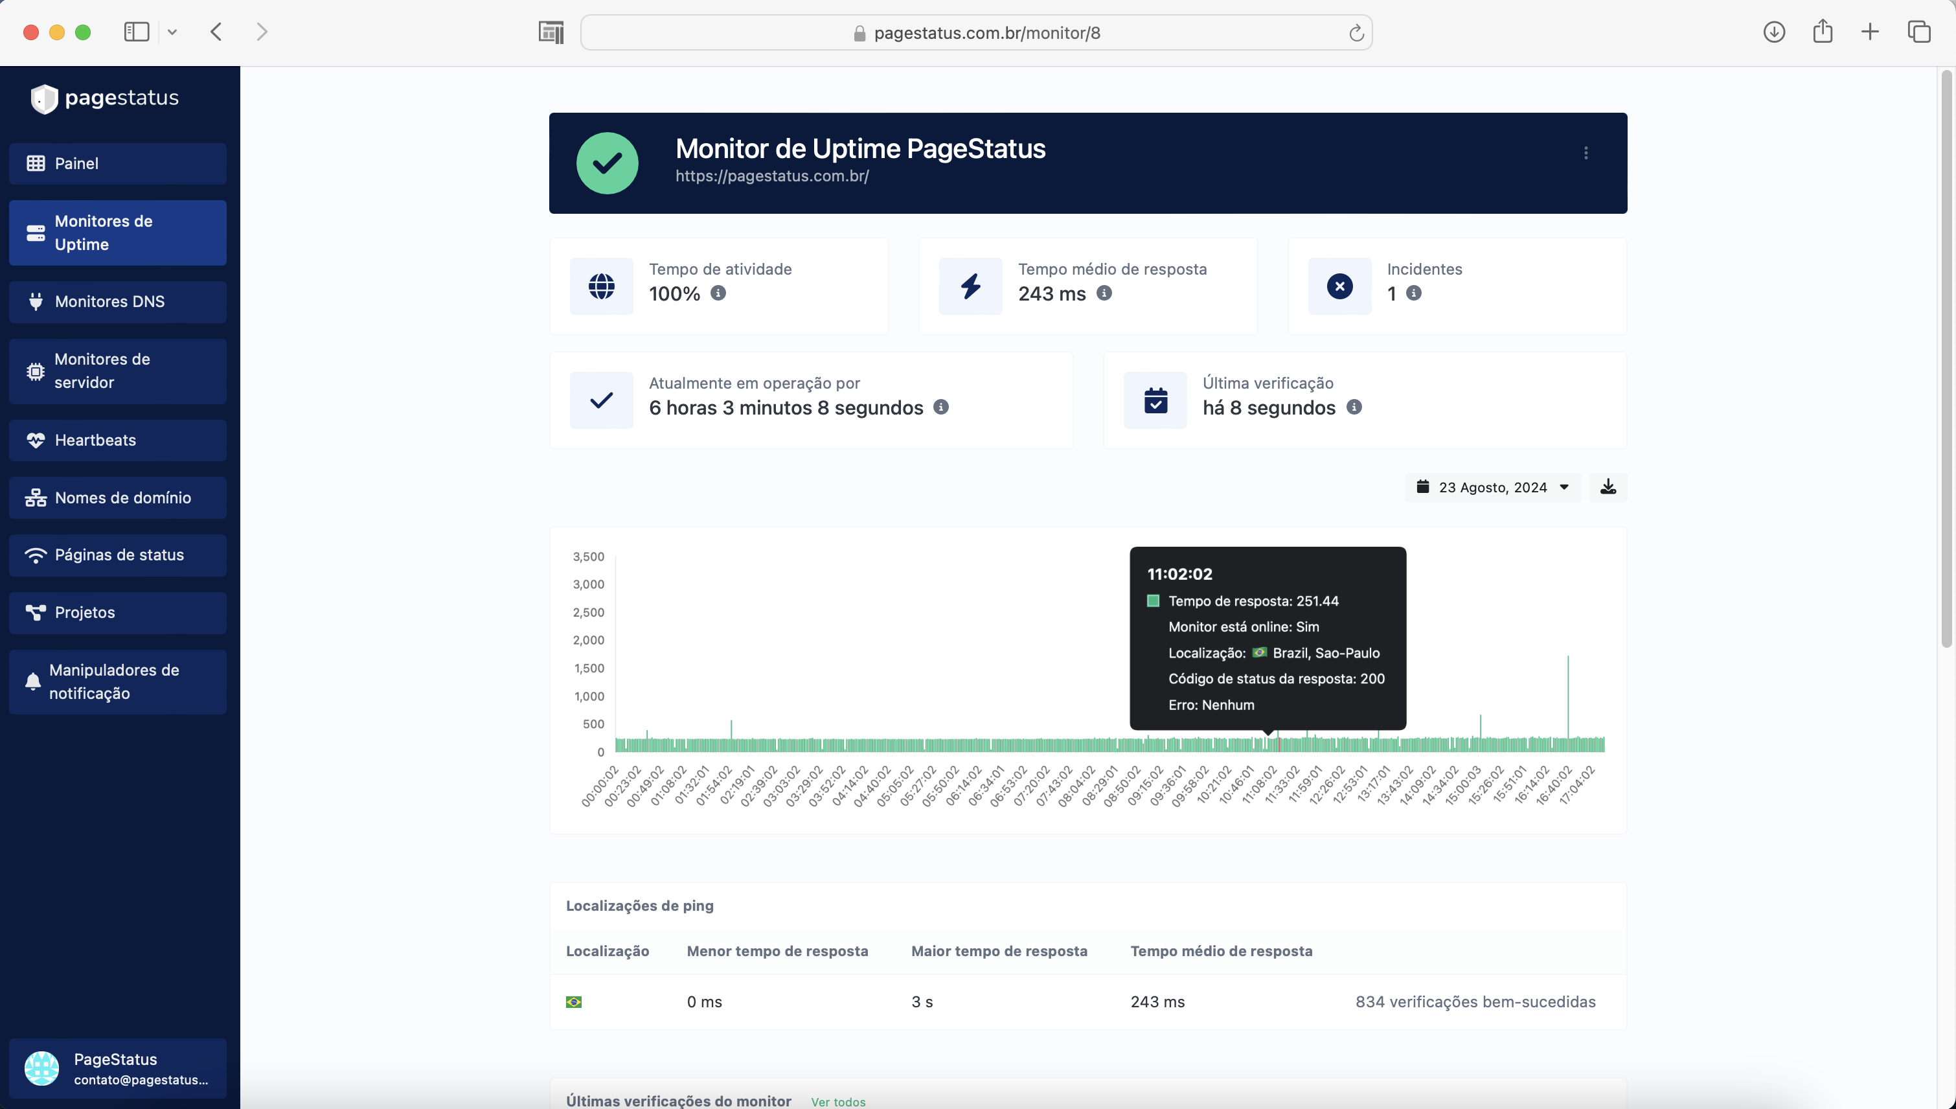1956x1109 pixels.
Task: Click the page vertical scrollbar
Action: (1946, 358)
